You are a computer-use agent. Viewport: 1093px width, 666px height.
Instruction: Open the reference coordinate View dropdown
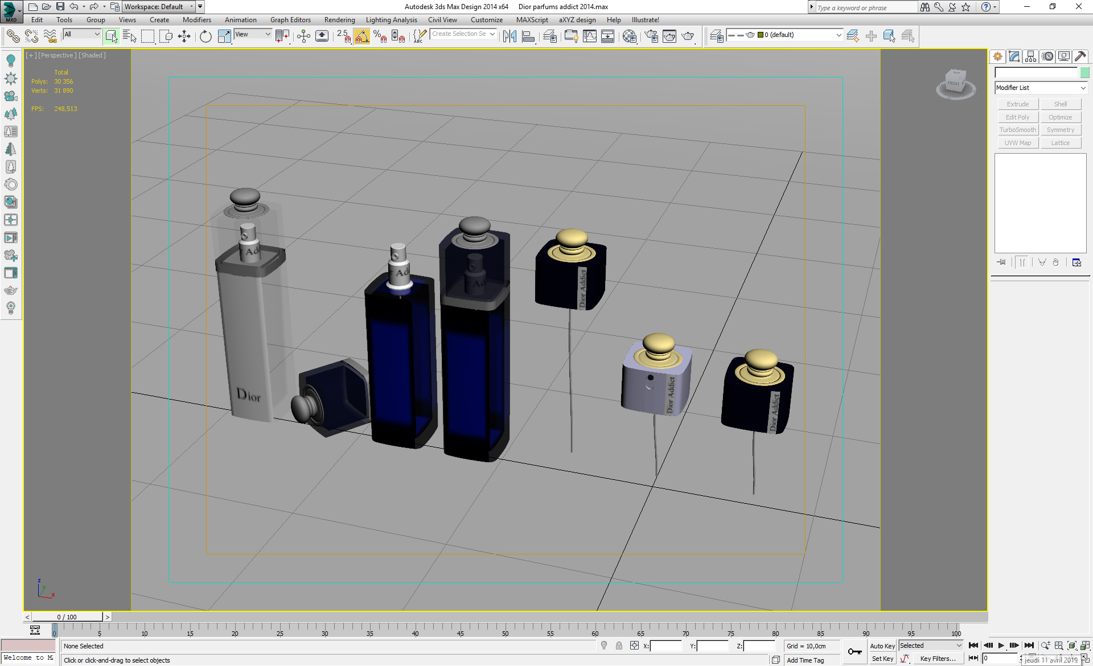[253, 34]
